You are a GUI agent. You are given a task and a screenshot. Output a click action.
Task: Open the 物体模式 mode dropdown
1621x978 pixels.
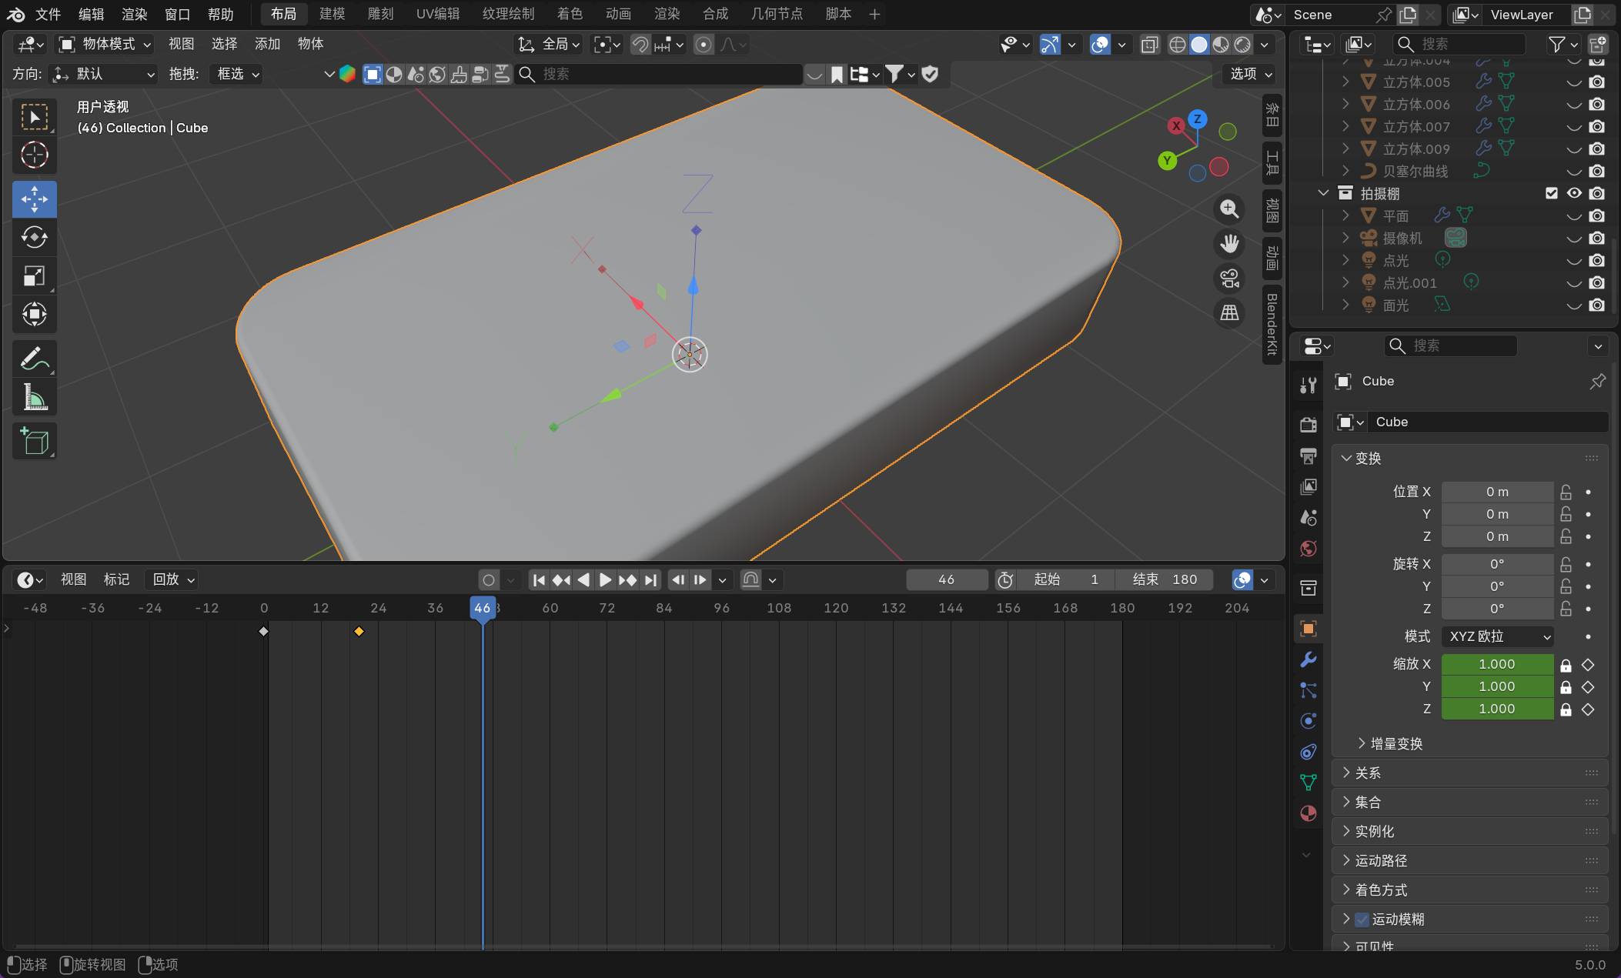(x=105, y=44)
